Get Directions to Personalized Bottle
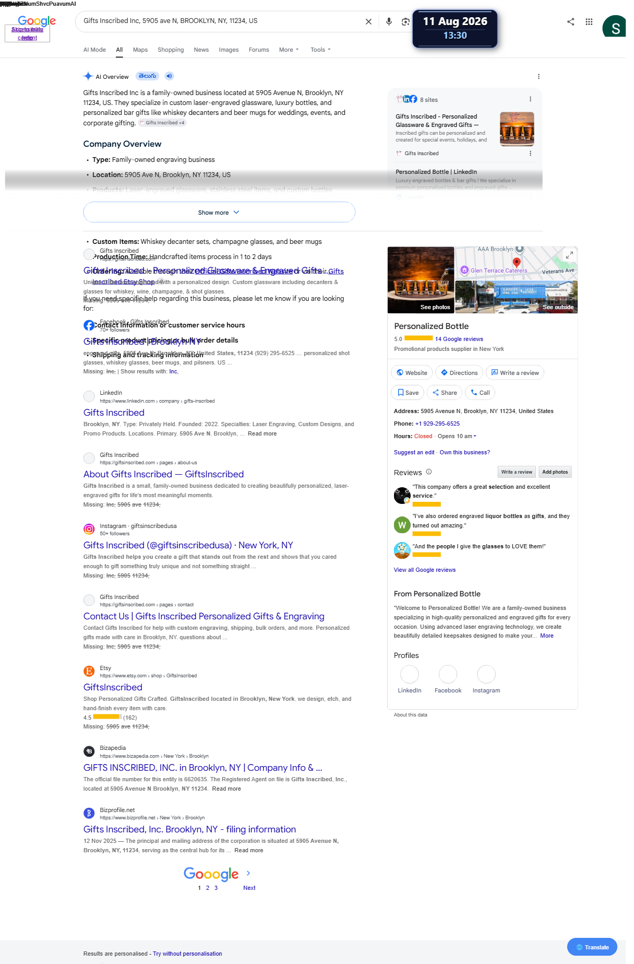Viewport: 634px width, 964px height. (x=459, y=372)
